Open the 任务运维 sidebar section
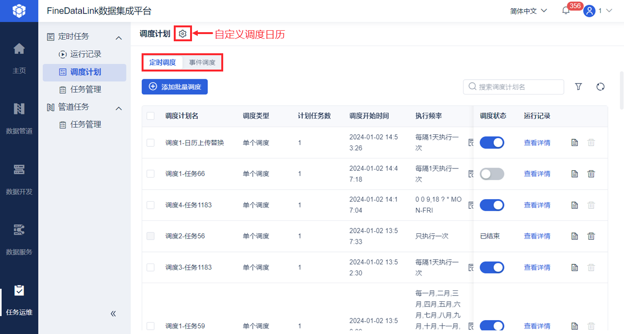This screenshot has height=334, width=624. [x=19, y=300]
